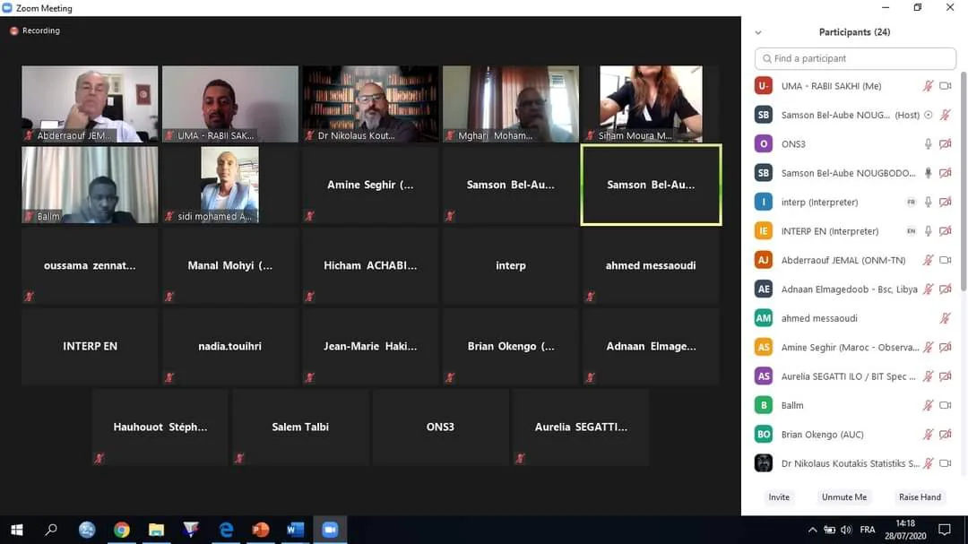Click the Zoom icon in the taskbar
This screenshot has height=544, width=968.
(x=330, y=529)
